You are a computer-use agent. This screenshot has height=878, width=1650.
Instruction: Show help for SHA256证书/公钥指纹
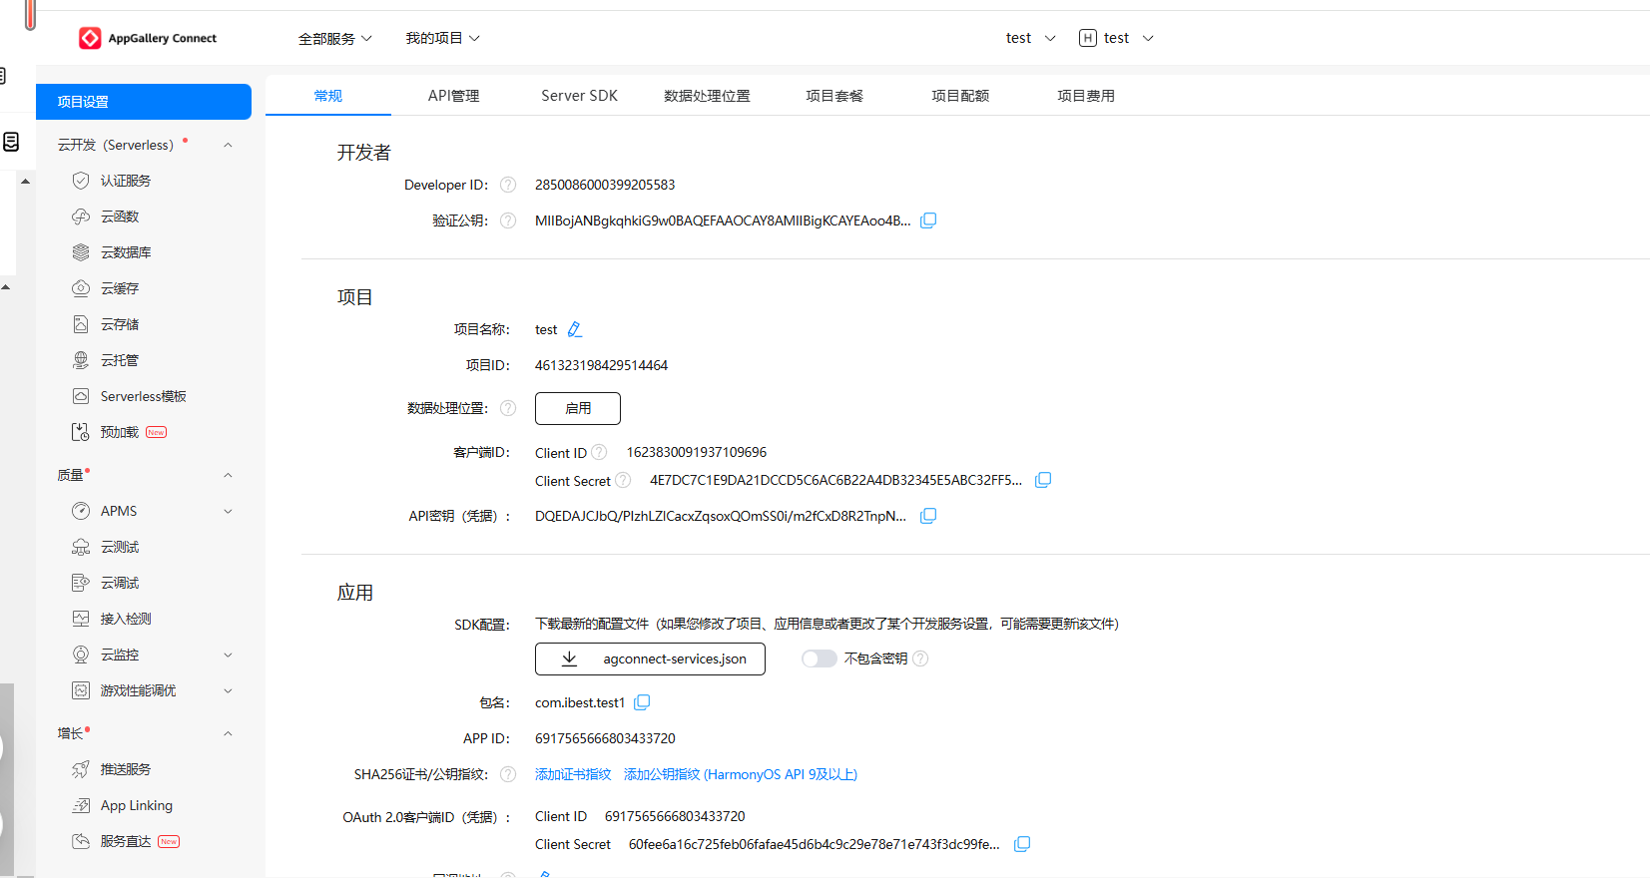click(508, 774)
